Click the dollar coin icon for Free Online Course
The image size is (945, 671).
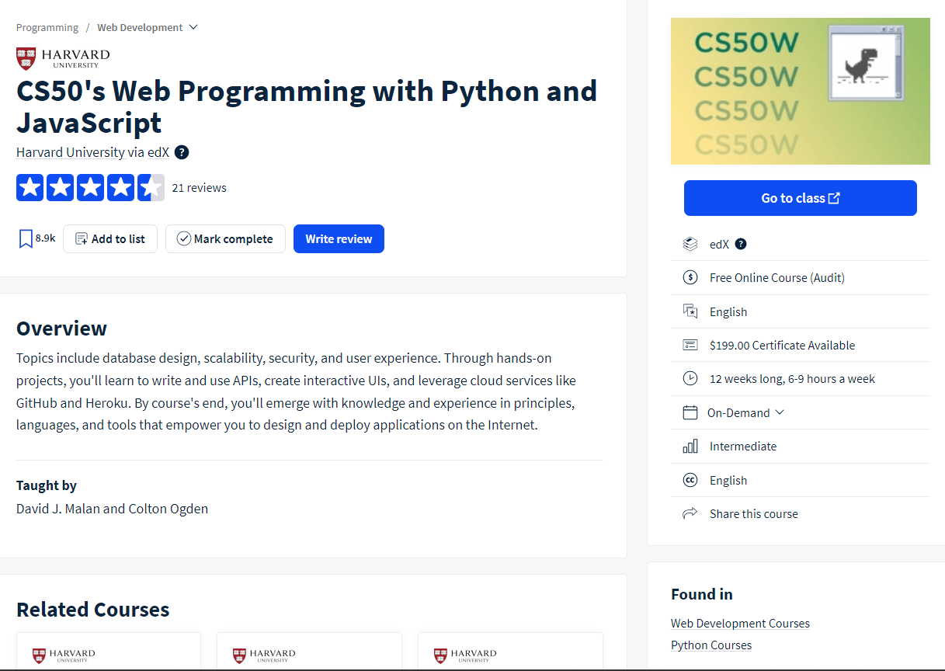pyautogui.click(x=690, y=277)
